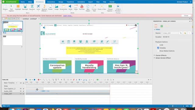
Task: Hide the Text Caption_3 track with eye icon
Action: (21, 89)
